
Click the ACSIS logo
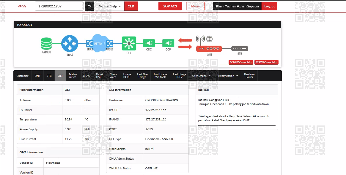click(22, 6)
